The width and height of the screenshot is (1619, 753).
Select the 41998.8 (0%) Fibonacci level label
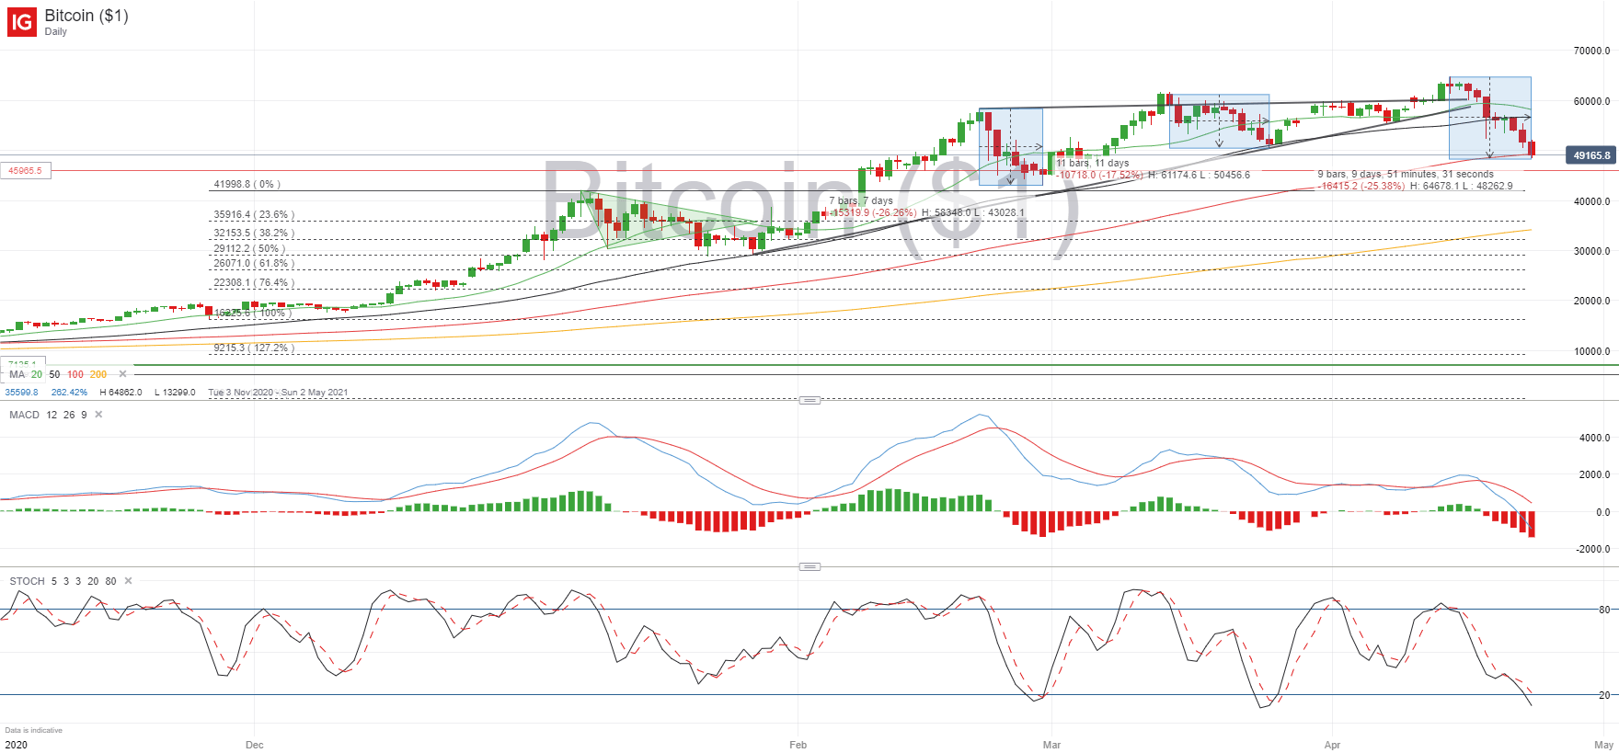pos(247,184)
